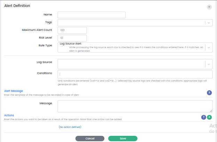217x142 pixels.
Task: Click the Name input field
Action: pos(91,15)
